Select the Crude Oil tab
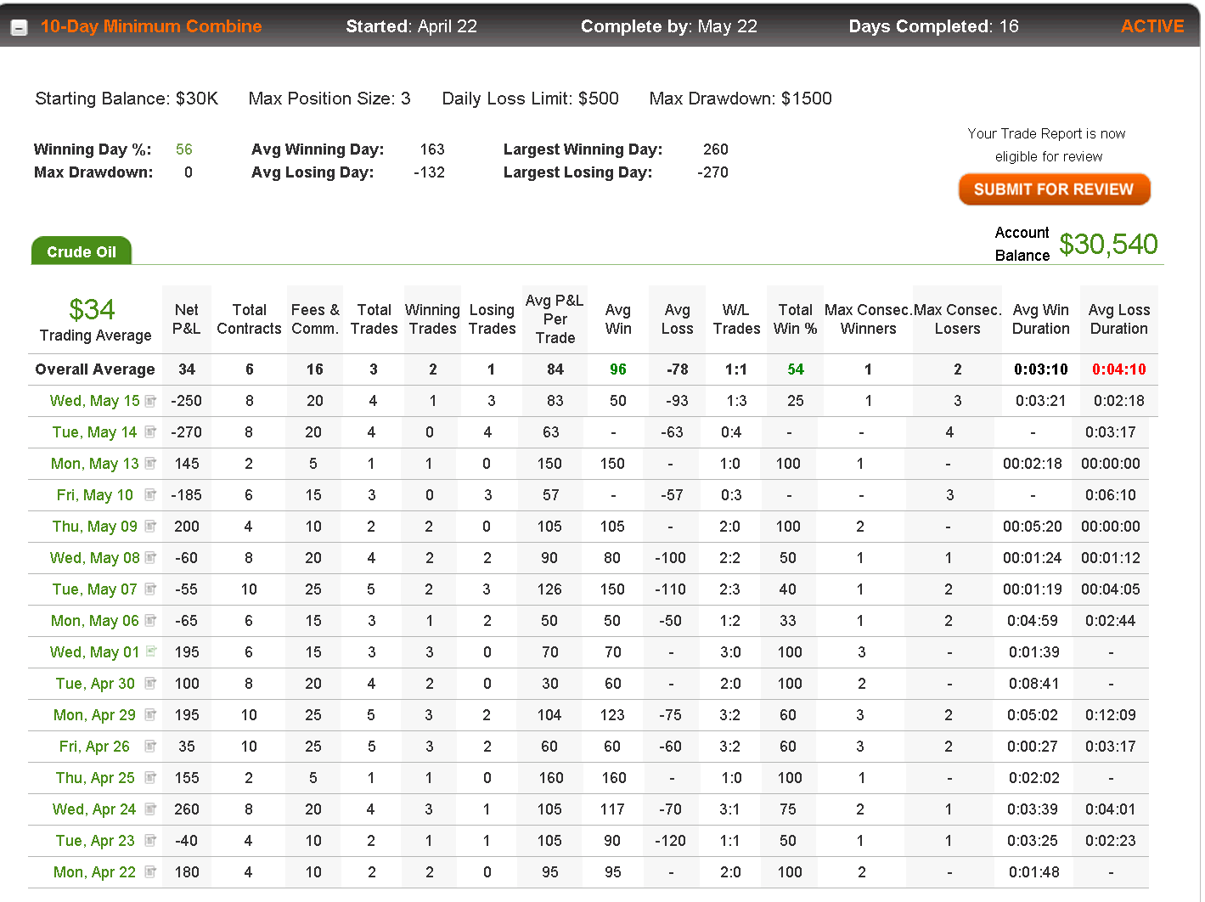 click(82, 251)
